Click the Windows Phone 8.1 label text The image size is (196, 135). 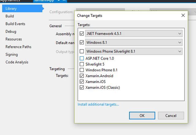pos(102,70)
